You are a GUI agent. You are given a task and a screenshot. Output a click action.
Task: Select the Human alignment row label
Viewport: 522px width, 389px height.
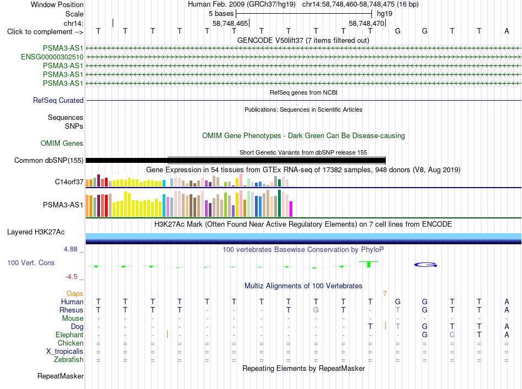coord(72,302)
